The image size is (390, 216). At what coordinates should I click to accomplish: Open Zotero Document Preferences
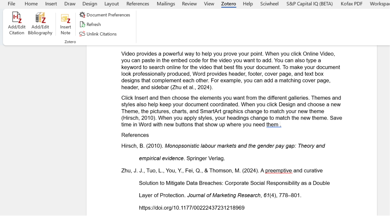point(105,15)
